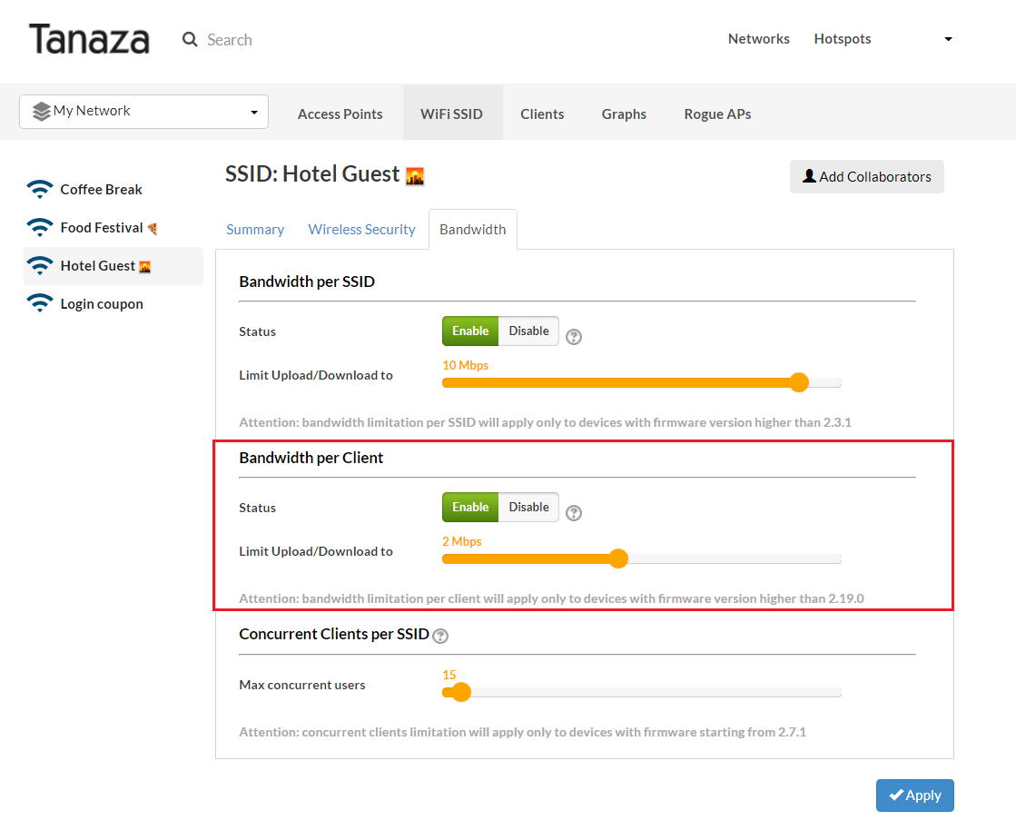Click the layers icon in My Network selector
This screenshot has height=840, width=1016.
coord(42,112)
